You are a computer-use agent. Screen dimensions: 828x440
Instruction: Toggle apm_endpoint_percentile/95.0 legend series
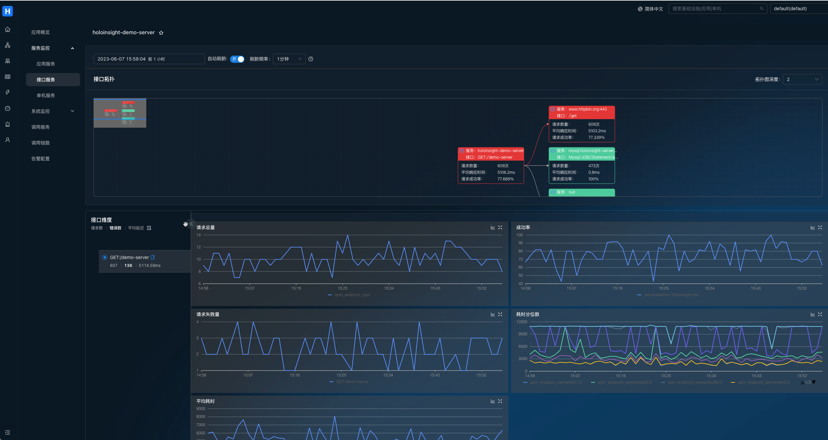click(x=691, y=382)
